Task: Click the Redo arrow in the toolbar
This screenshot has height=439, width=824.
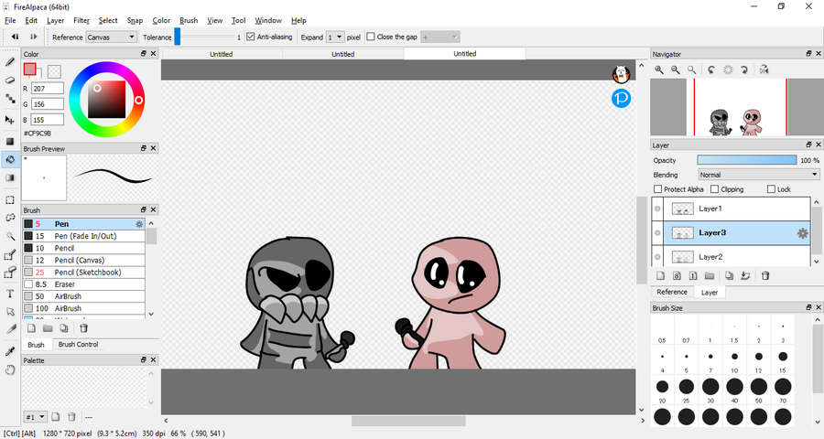Action: (33, 37)
